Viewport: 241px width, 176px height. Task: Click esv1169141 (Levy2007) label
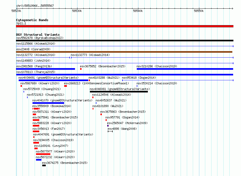51,146
